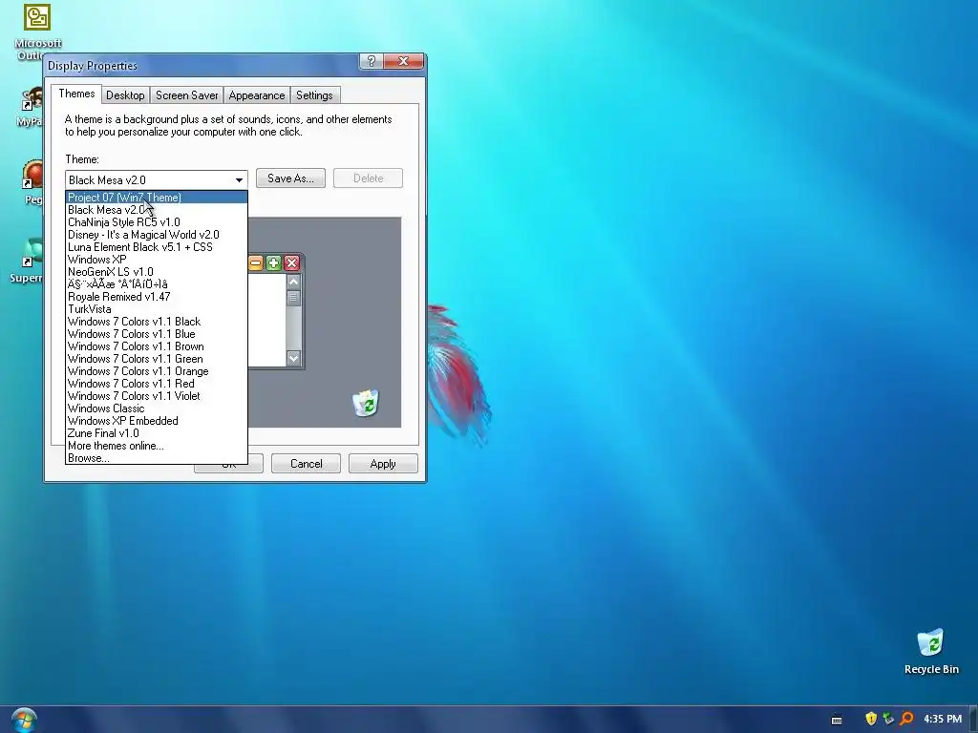
Task: Choose Windows 7 Colors v1.1 Violet
Action: point(157,397)
